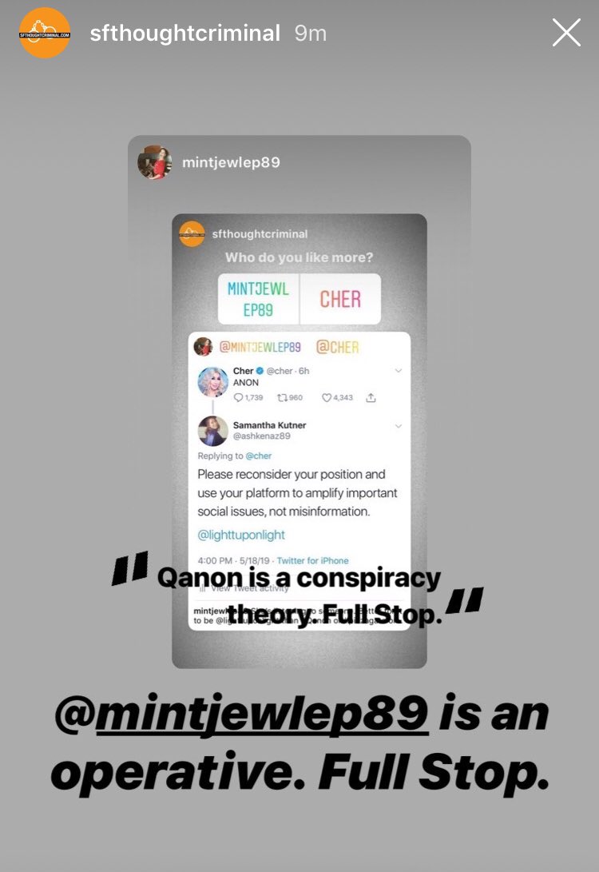This screenshot has width=599, height=872.
Task: Click Cher's tweet profile photo
Action: tap(212, 382)
